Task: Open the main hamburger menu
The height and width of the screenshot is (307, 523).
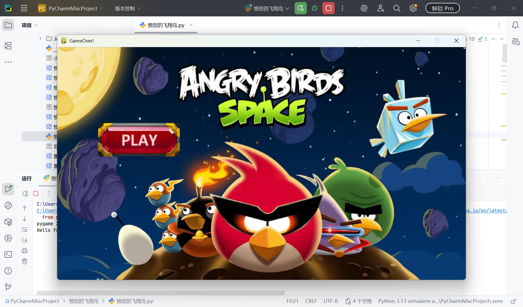Action: [24, 8]
